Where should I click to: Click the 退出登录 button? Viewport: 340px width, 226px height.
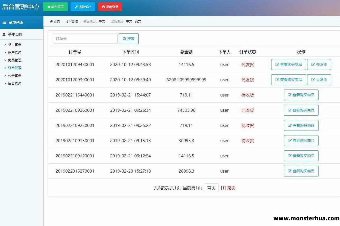pos(110,7)
